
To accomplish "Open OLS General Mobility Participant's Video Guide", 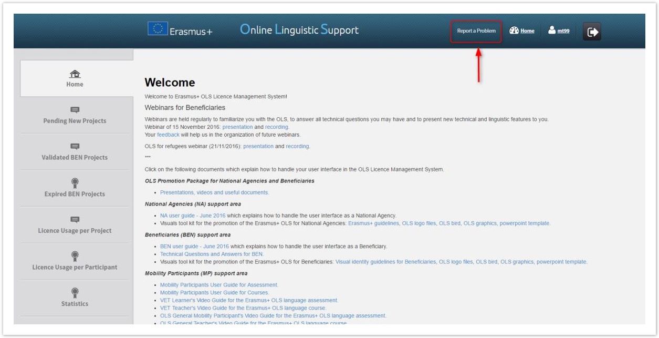I will pos(273,316).
